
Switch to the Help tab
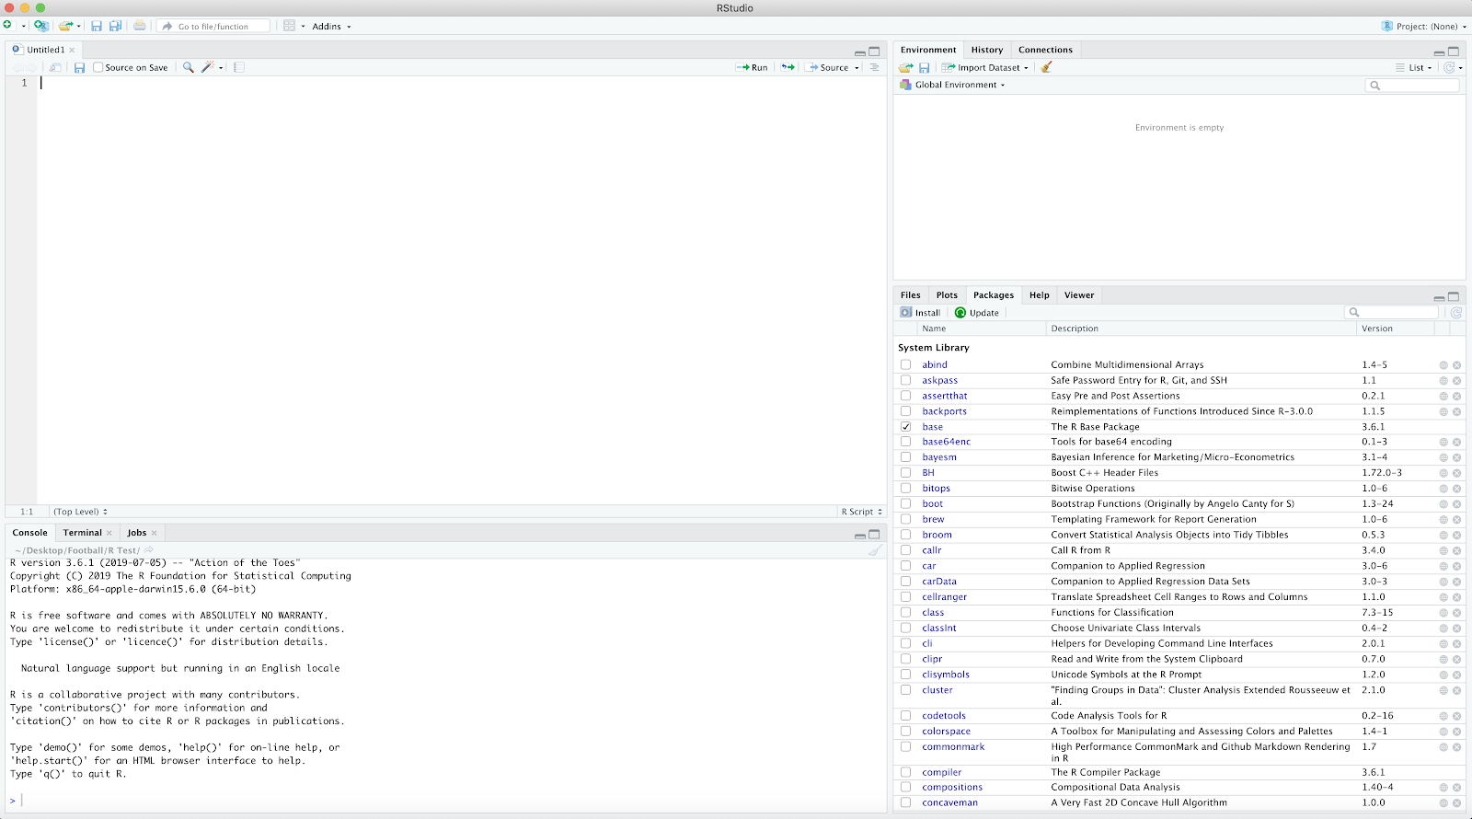point(1040,295)
